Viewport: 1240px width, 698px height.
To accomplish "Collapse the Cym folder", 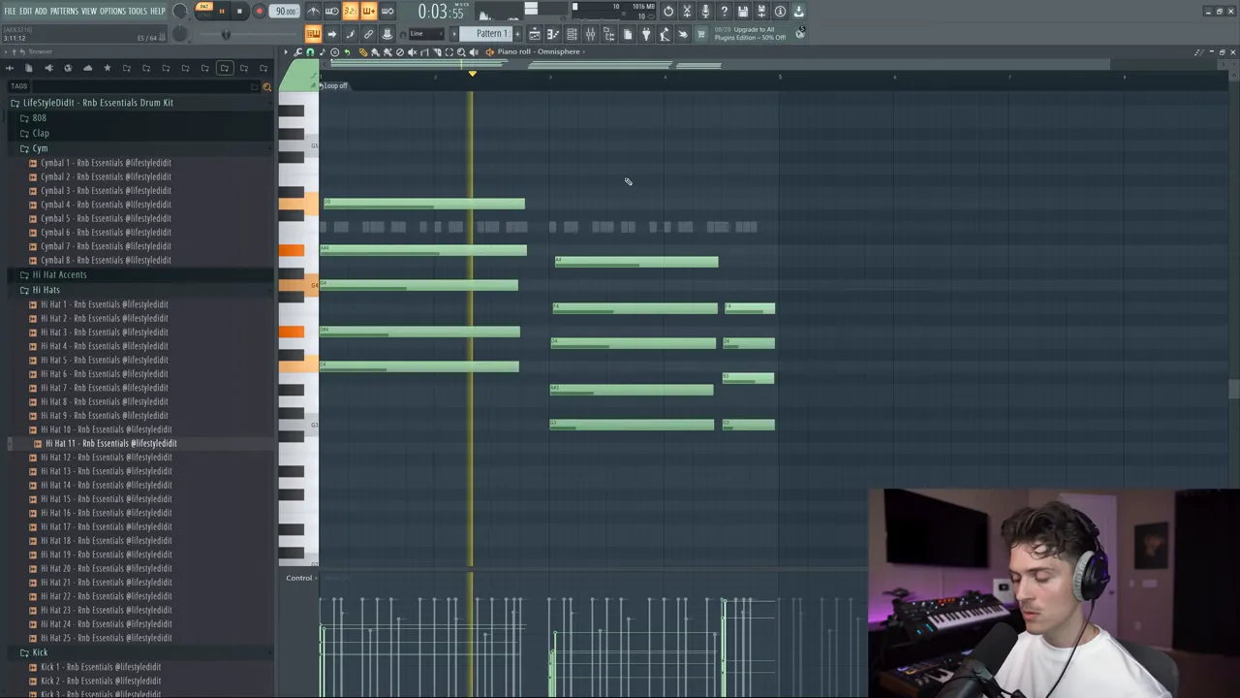I will pos(40,148).
